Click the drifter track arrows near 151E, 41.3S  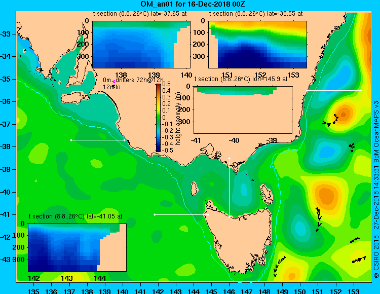point(319,219)
